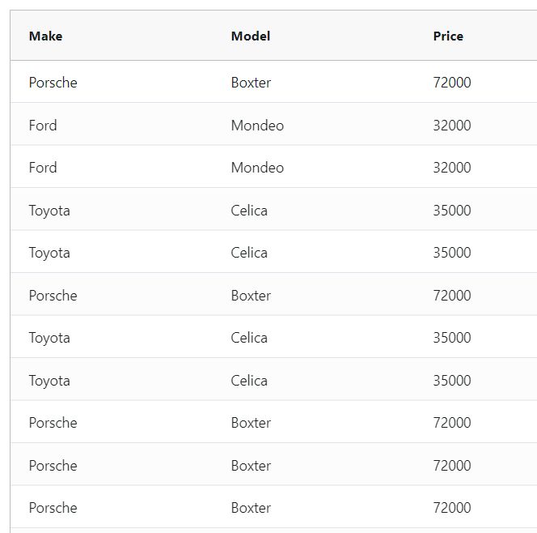This screenshot has width=537, height=533.
Task: Click Ford in the third row
Action: pos(43,168)
